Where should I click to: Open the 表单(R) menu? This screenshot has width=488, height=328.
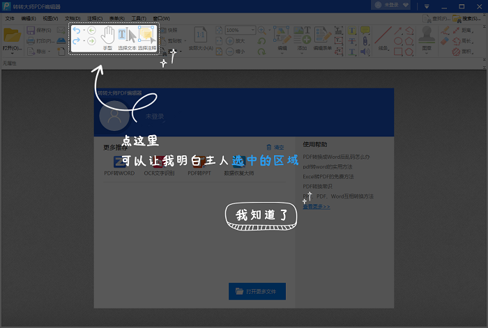pos(117,18)
